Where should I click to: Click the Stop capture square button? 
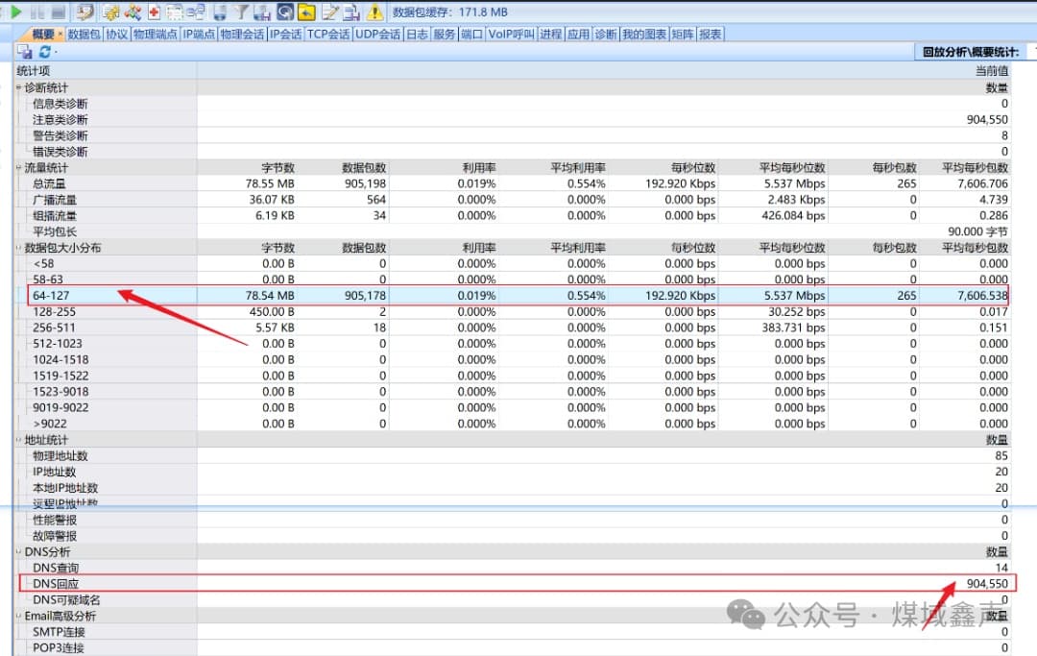(58, 12)
